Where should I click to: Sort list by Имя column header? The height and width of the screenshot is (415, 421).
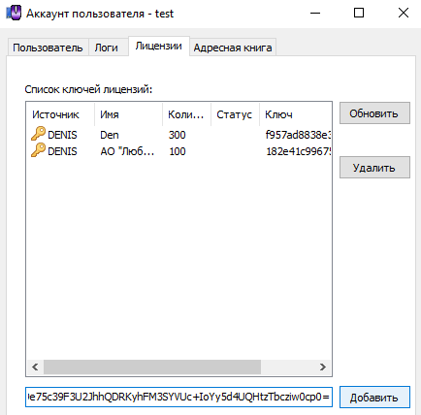click(x=129, y=114)
